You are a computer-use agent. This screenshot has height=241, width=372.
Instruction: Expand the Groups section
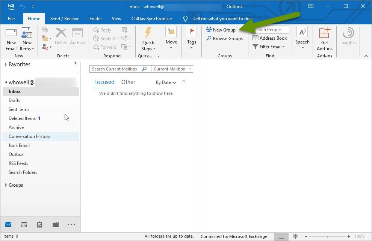[6, 185]
